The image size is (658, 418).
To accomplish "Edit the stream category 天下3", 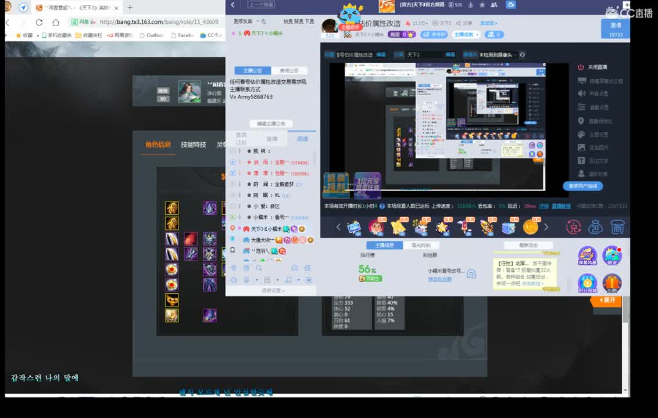I will [450, 55].
